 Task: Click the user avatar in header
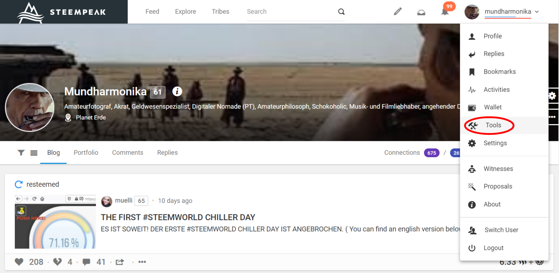click(472, 12)
